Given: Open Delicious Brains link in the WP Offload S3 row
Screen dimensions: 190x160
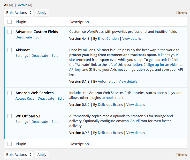Looking at the screenshot, I should coord(110,133).
